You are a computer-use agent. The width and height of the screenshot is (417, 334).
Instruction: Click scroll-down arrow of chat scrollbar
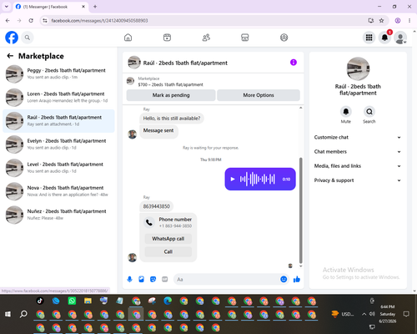300,266
